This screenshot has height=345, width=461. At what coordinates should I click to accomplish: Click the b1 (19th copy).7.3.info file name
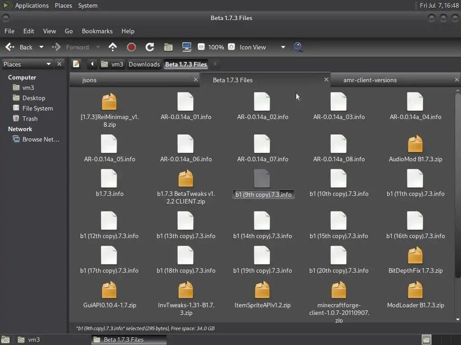coord(262,271)
